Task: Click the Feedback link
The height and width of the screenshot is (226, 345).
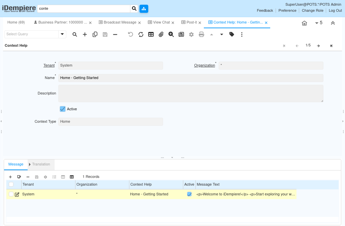Action: 265,10
